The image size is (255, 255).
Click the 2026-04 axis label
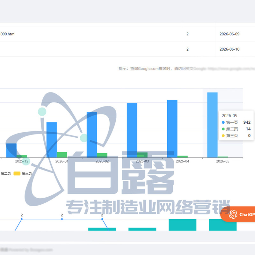tap(182, 161)
